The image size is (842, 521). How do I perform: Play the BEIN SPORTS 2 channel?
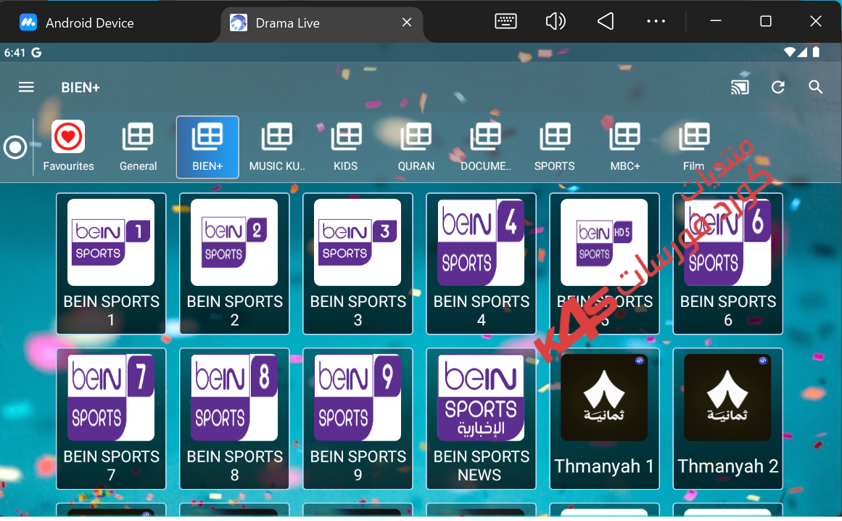pyautogui.click(x=234, y=263)
